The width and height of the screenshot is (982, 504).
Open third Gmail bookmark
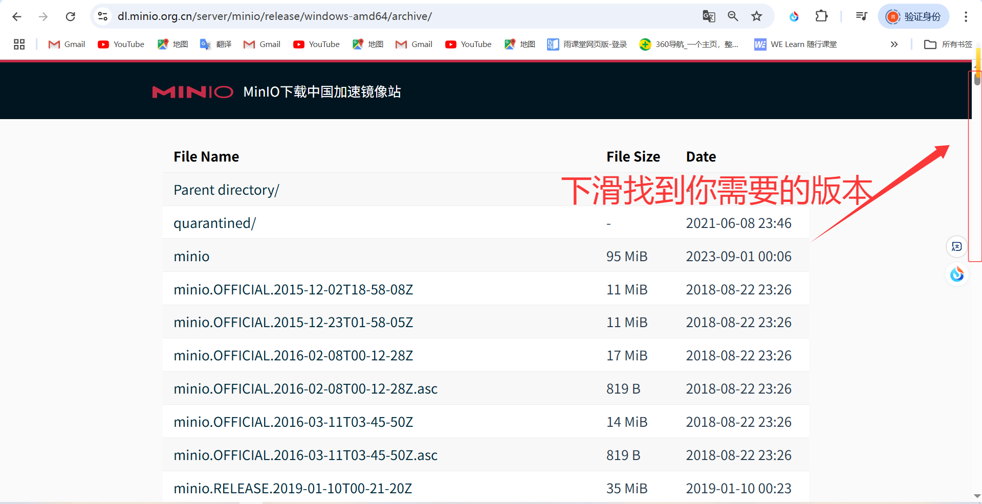[414, 44]
